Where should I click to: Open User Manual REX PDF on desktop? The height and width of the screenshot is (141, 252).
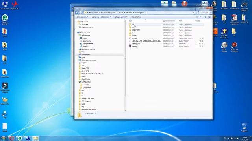(234, 20)
